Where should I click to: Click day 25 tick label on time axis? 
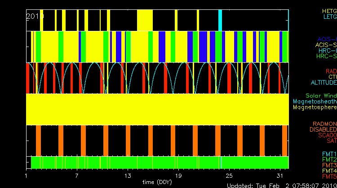point(229,175)
